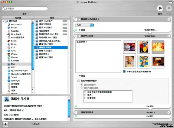Select the Mail library entry
The width and height of the screenshot is (174, 128).
point(17,64)
